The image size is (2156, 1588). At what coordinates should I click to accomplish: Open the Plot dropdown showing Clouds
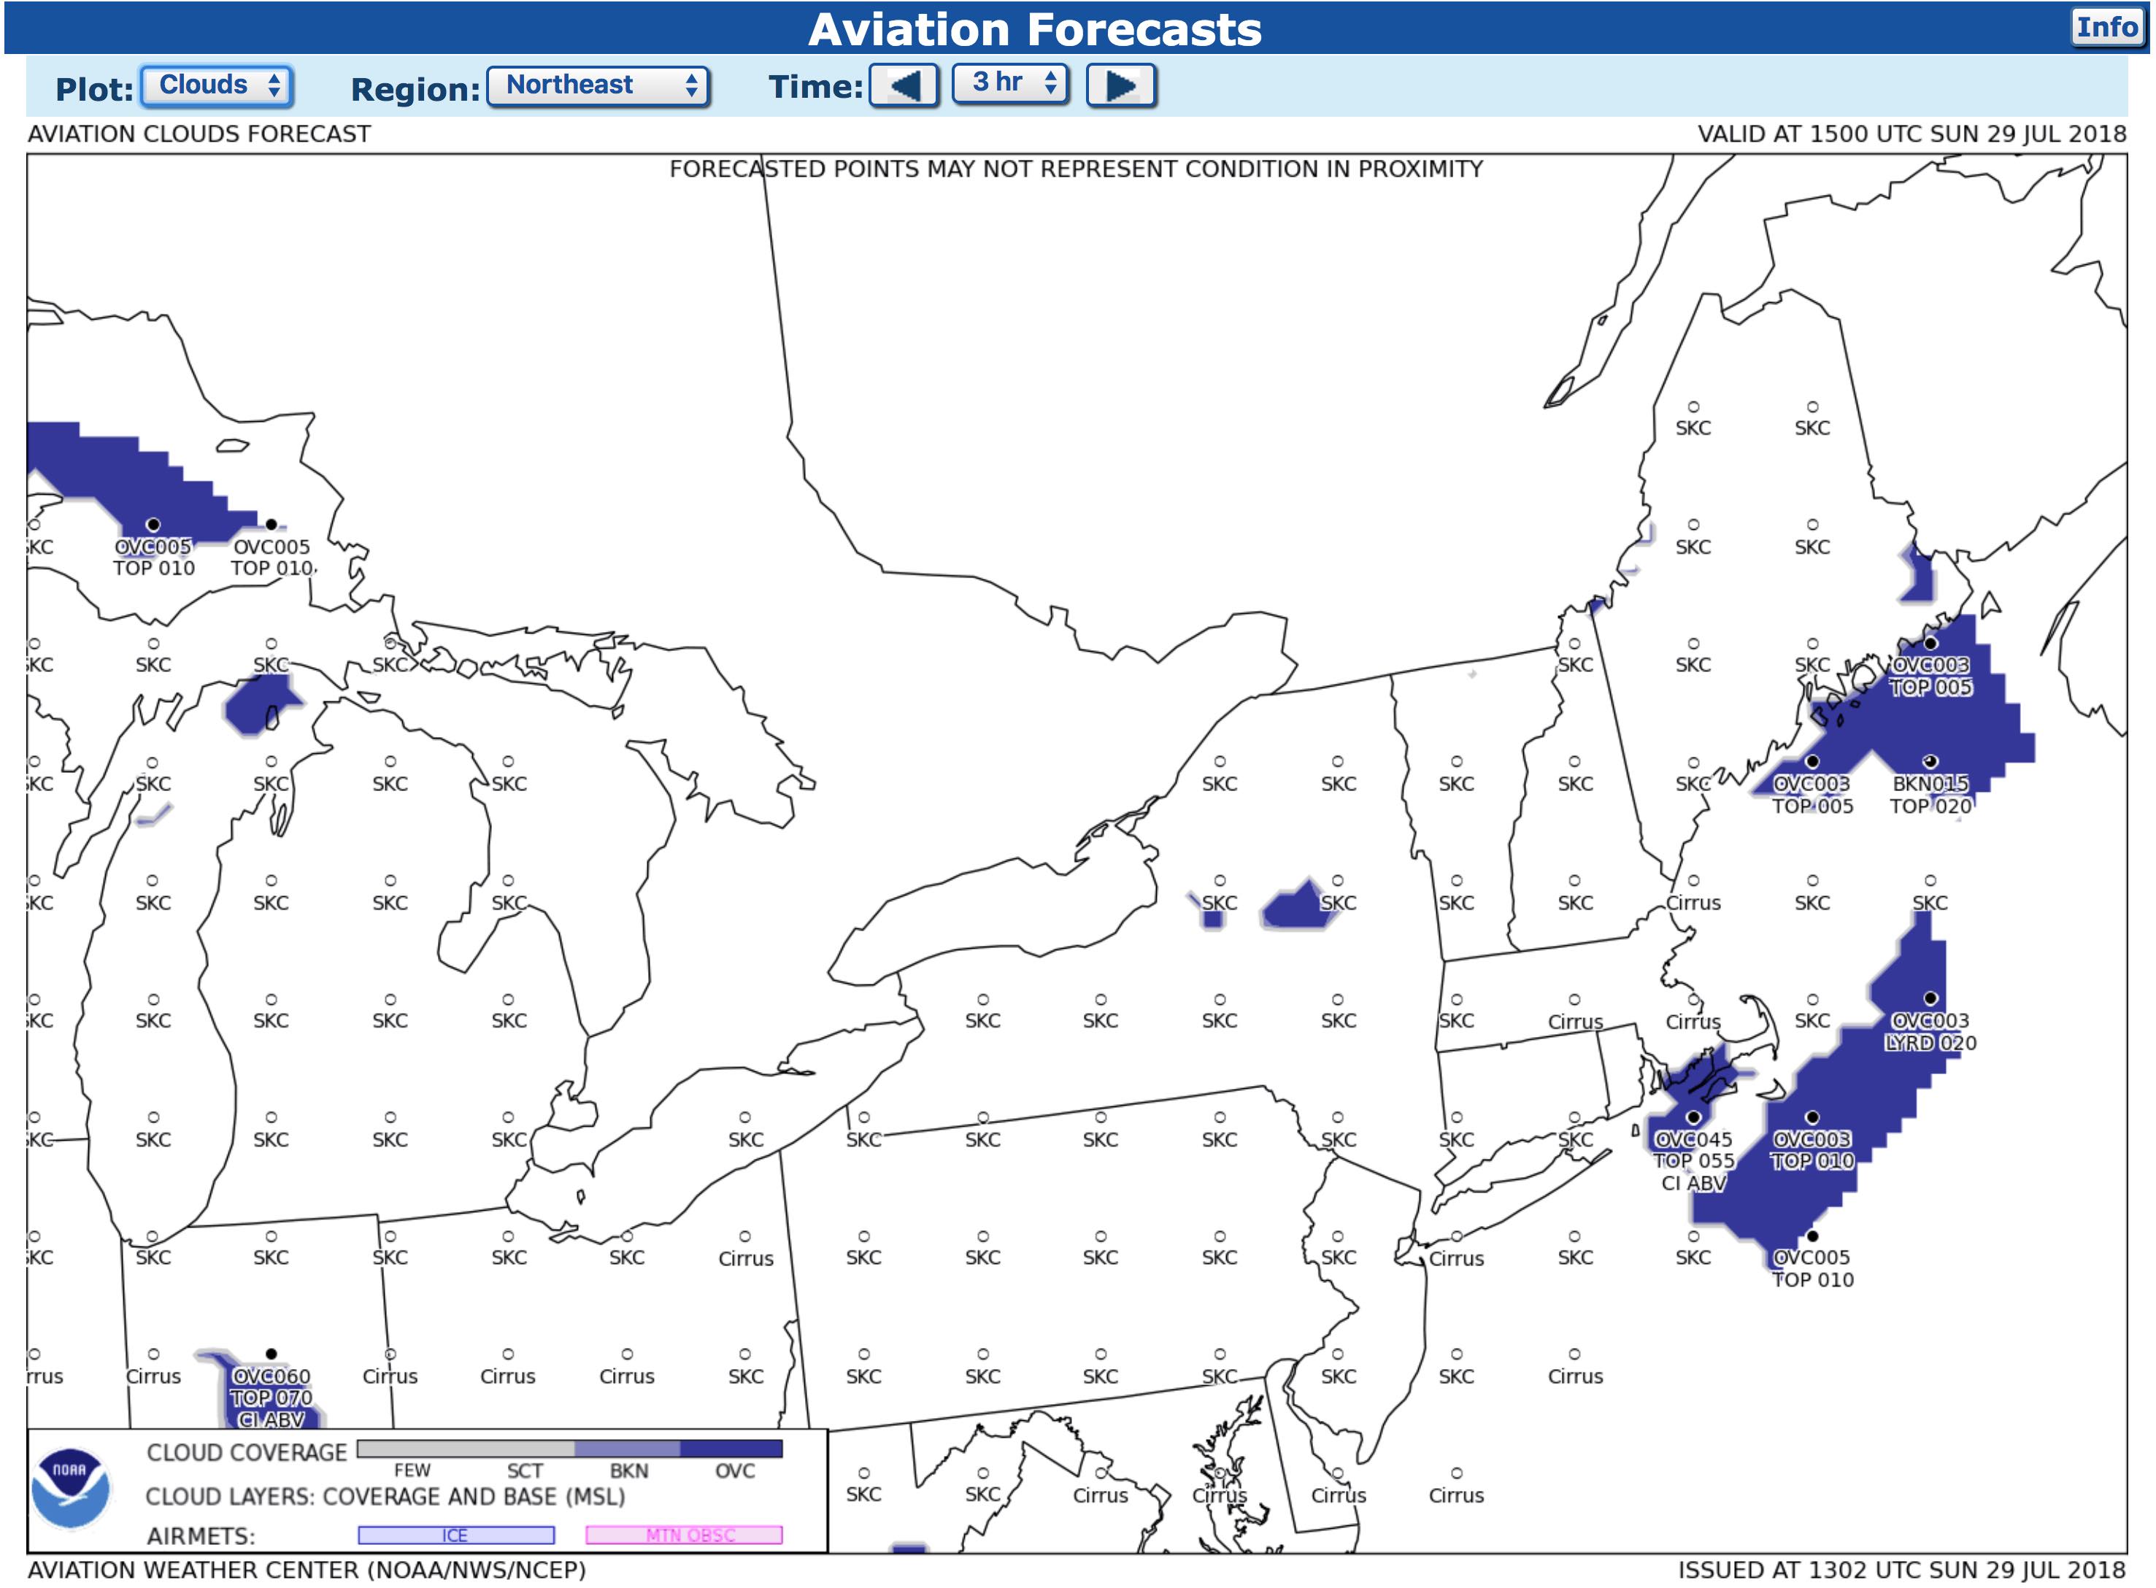217,85
